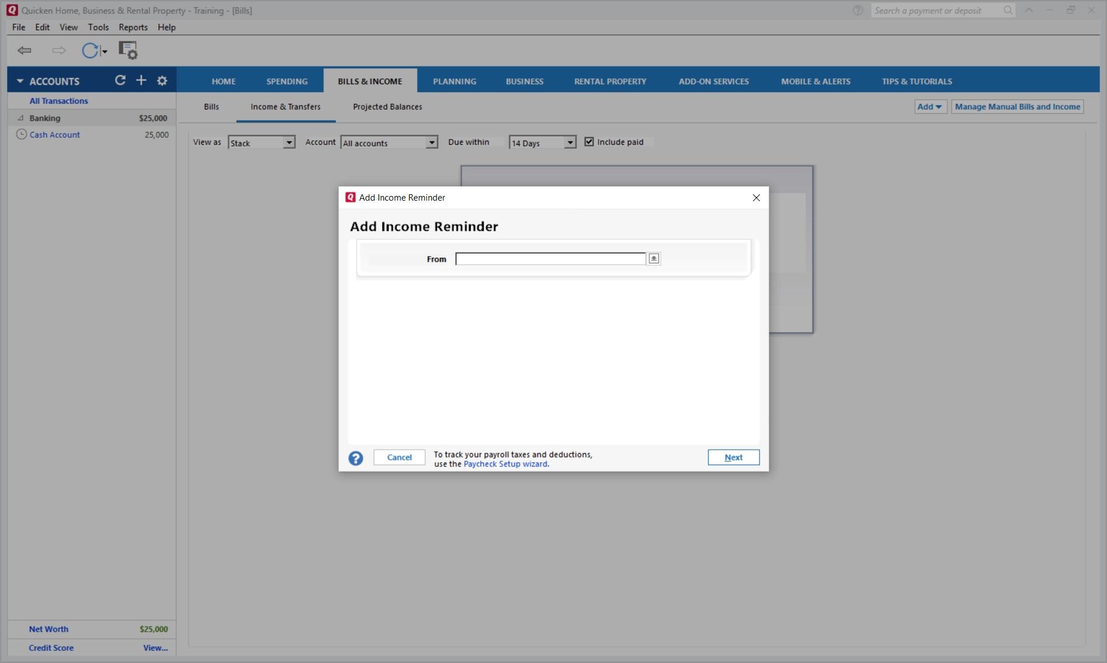The image size is (1107, 663).
Task: Open the Paycheck Setup wizard link
Action: point(506,464)
